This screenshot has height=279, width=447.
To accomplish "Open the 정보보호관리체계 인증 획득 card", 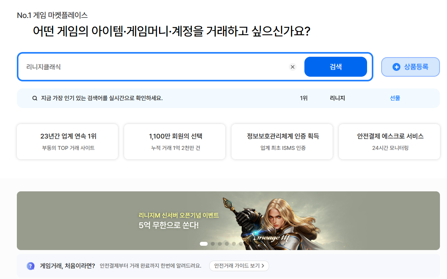I will pyautogui.click(x=282, y=142).
